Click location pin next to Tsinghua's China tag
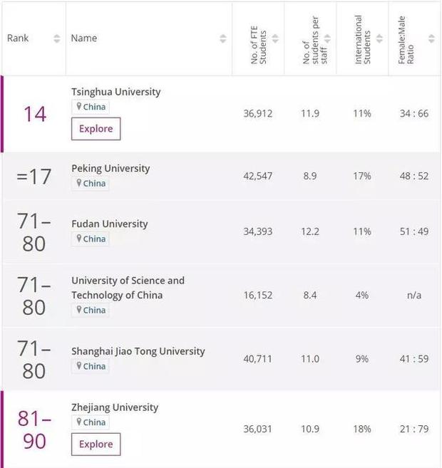442x468 pixels. (79, 106)
